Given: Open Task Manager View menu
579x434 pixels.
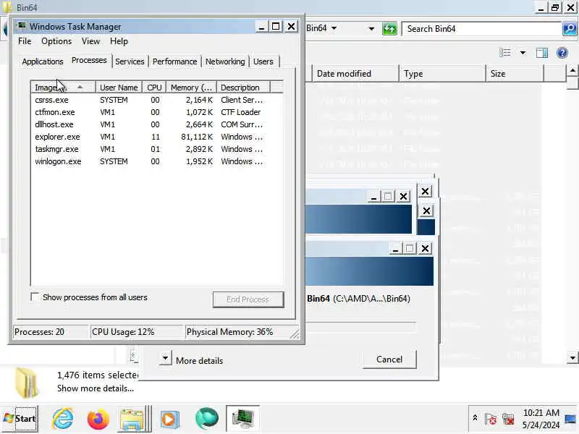Looking at the screenshot, I should point(91,41).
